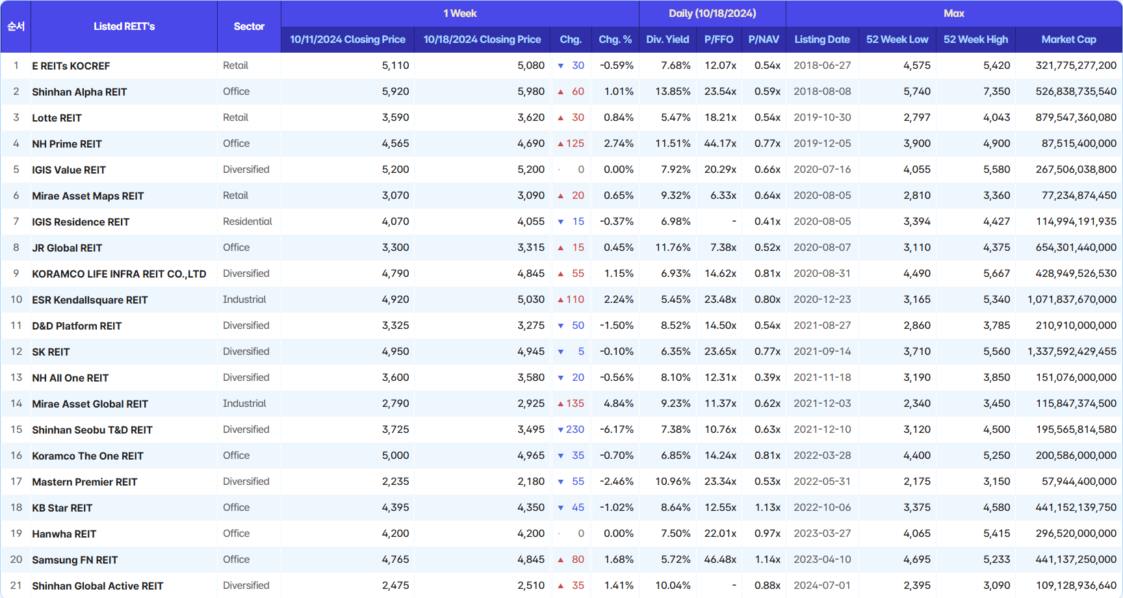Select the Samsung FN REIT name
This screenshot has width=1123, height=598.
[x=75, y=560]
